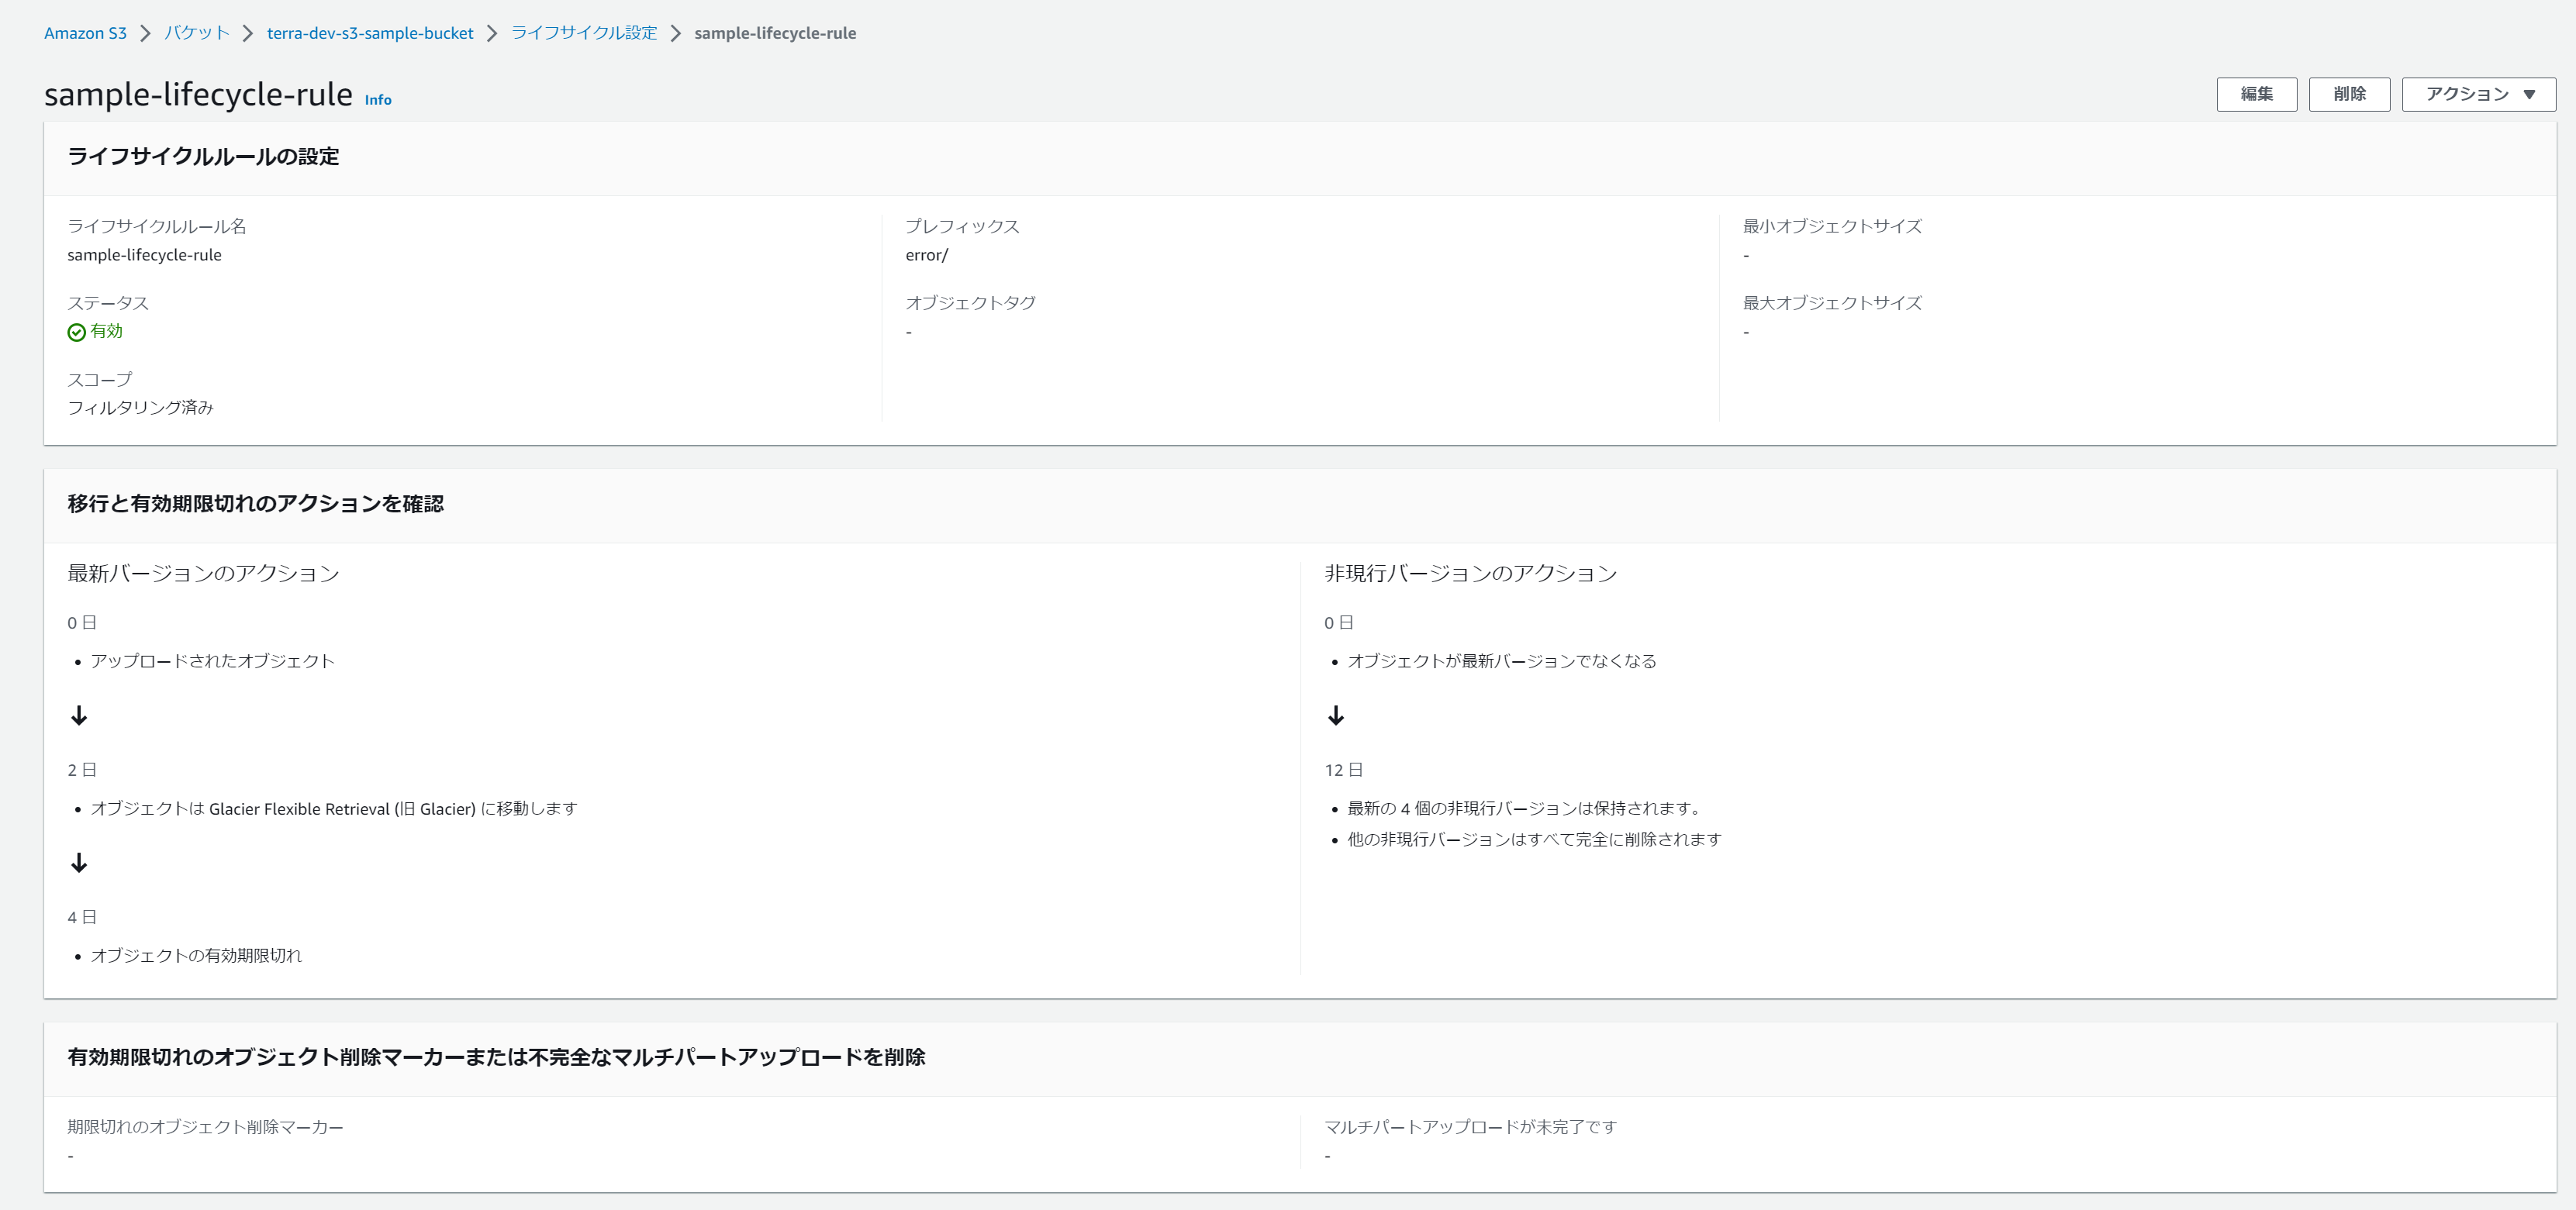Click down arrow below アップロードされたオブジェクト
This screenshot has height=1210, width=2576.
79,716
